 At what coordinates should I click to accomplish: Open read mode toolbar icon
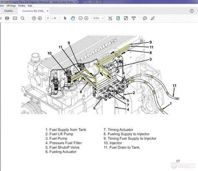click(x=134, y=18)
